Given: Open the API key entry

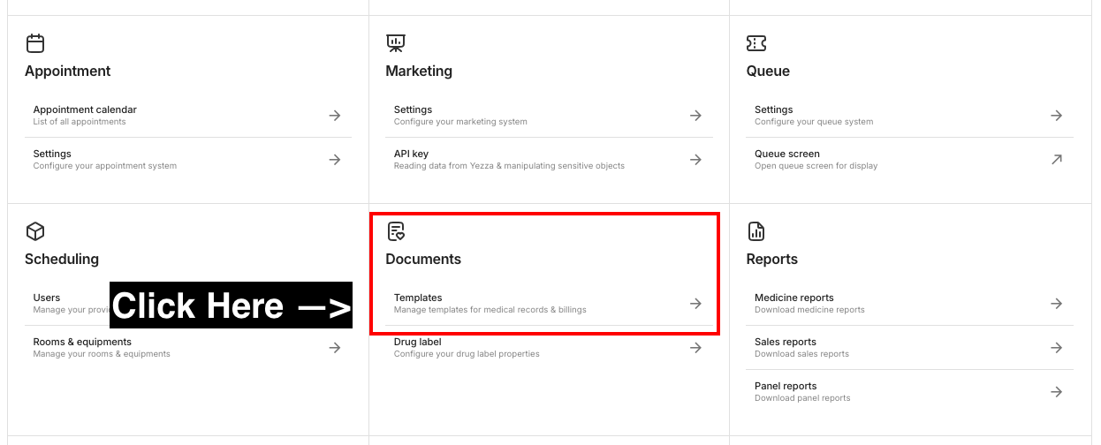Looking at the screenshot, I should [549, 160].
